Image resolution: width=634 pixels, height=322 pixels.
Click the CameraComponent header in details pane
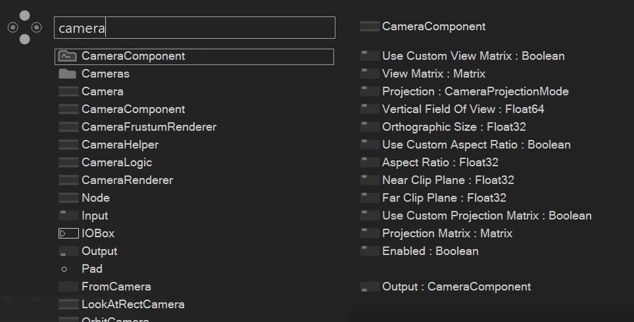[x=433, y=26]
